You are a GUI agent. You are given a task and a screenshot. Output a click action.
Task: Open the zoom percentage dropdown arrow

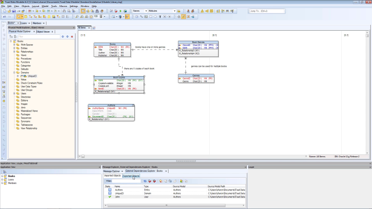click(105, 17)
